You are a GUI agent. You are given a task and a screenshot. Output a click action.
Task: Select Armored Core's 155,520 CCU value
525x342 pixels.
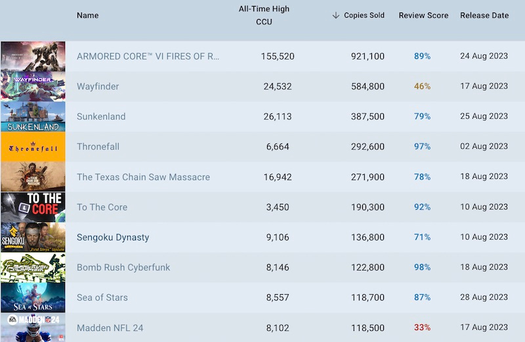coord(278,56)
